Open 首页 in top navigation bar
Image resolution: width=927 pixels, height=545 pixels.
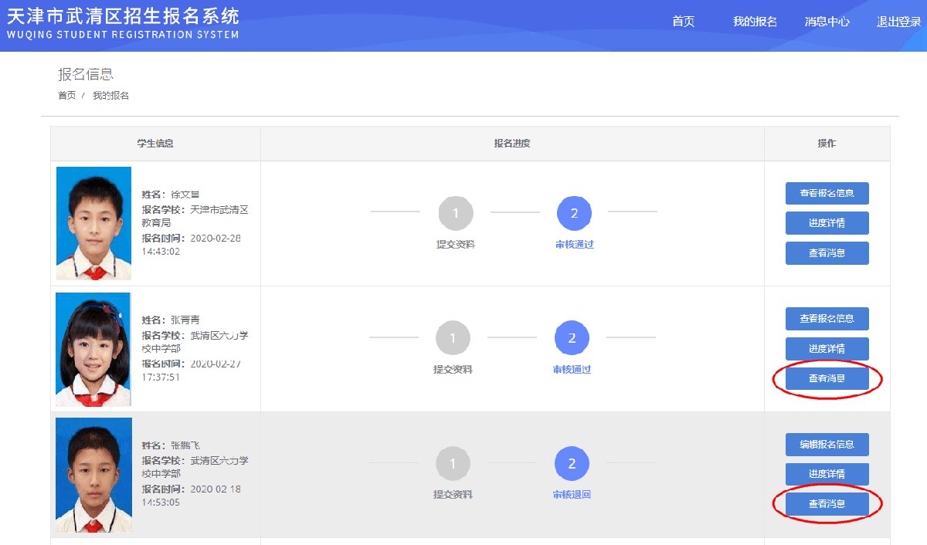683,22
